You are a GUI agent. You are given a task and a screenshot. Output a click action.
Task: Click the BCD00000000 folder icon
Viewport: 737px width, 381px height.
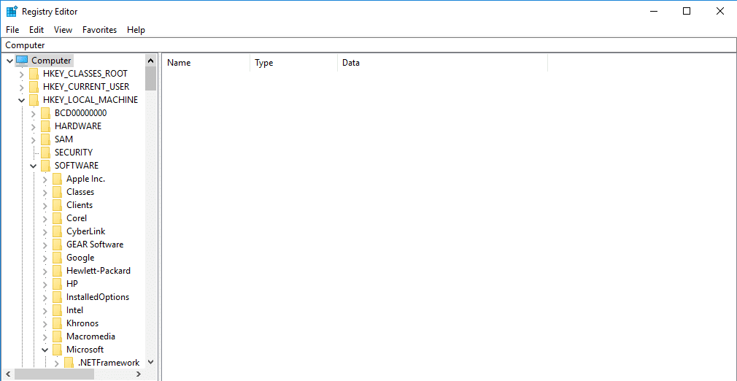pyautogui.click(x=45, y=113)
